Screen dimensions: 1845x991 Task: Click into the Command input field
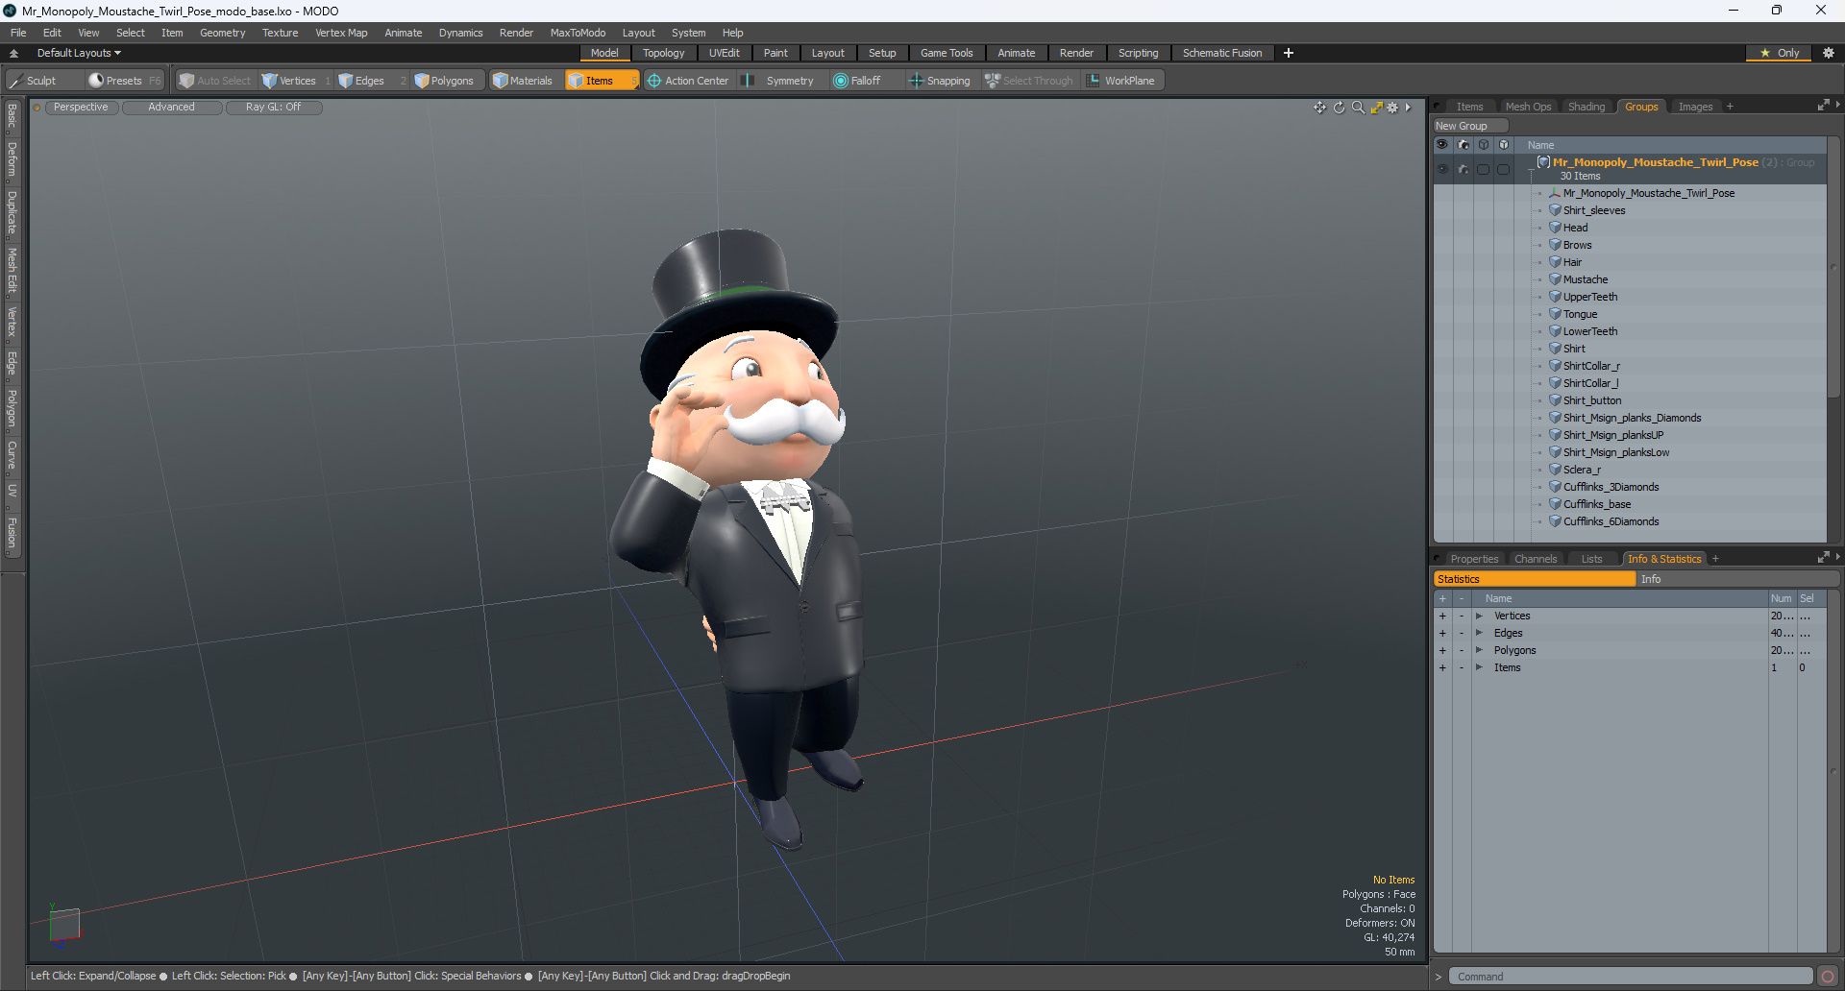[x=1630, y=977]
